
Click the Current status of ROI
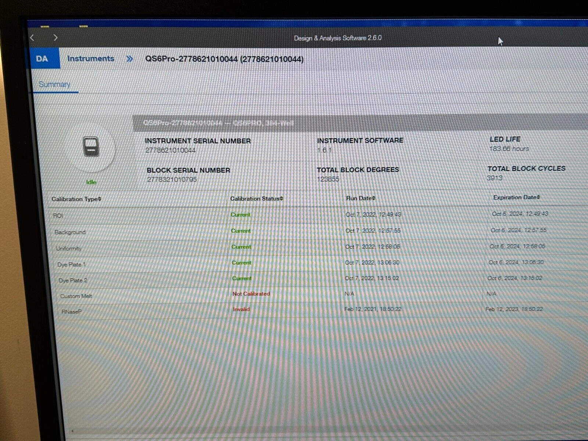pos(240,215)
